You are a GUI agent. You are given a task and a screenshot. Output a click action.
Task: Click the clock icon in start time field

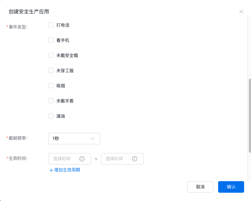[82, 159]
